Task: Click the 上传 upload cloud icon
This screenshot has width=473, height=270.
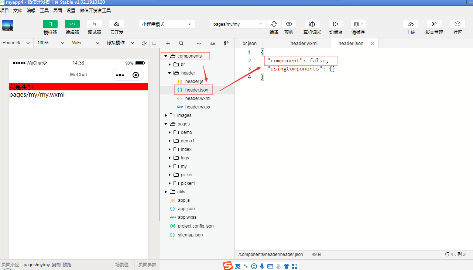Action: tap(411, 24)
